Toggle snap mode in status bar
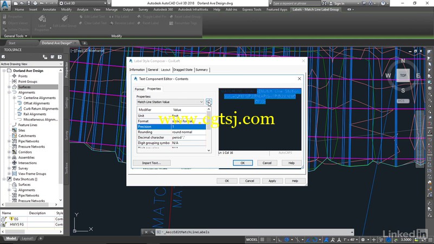The image size is (434, 244). click(269, 240)
